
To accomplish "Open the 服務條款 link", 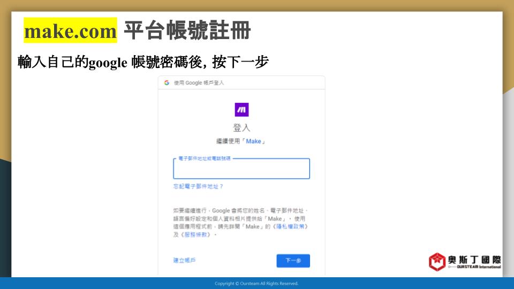I will (196, 234).
